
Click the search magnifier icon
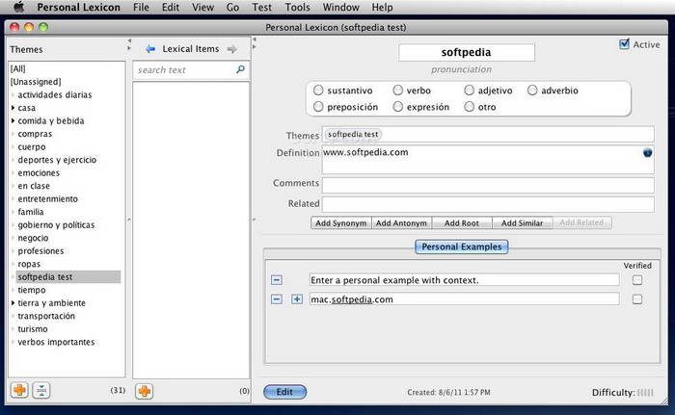click(x=240, y=69)
